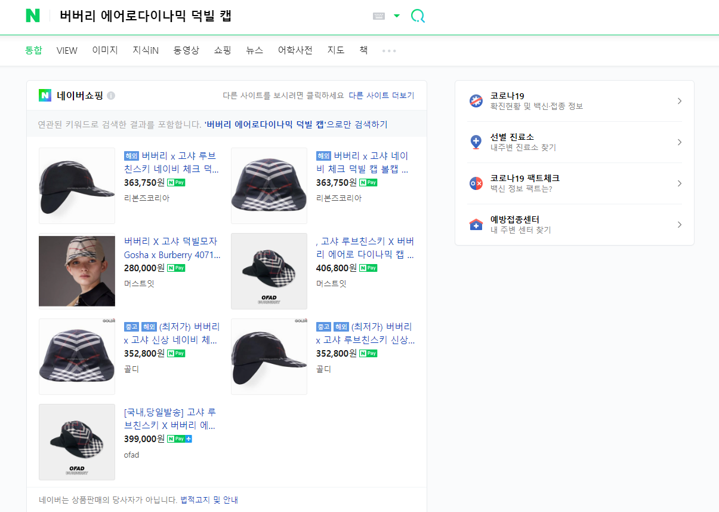Click the 선별 진료소 location pin icon
Screen dimensions: 719x512
[x=476, y=142]
